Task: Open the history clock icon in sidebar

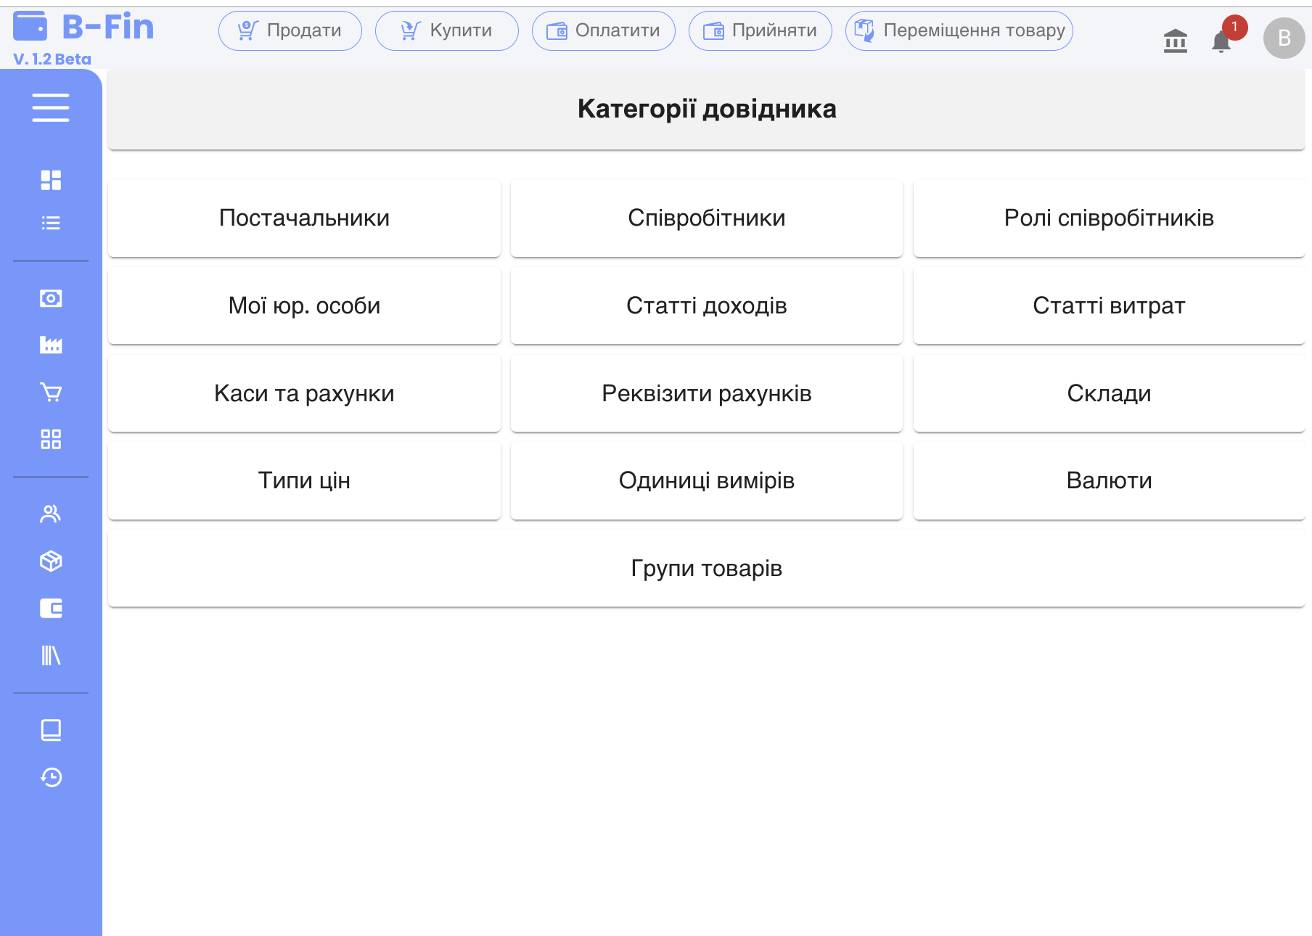Action: click(x=51, y=777)
